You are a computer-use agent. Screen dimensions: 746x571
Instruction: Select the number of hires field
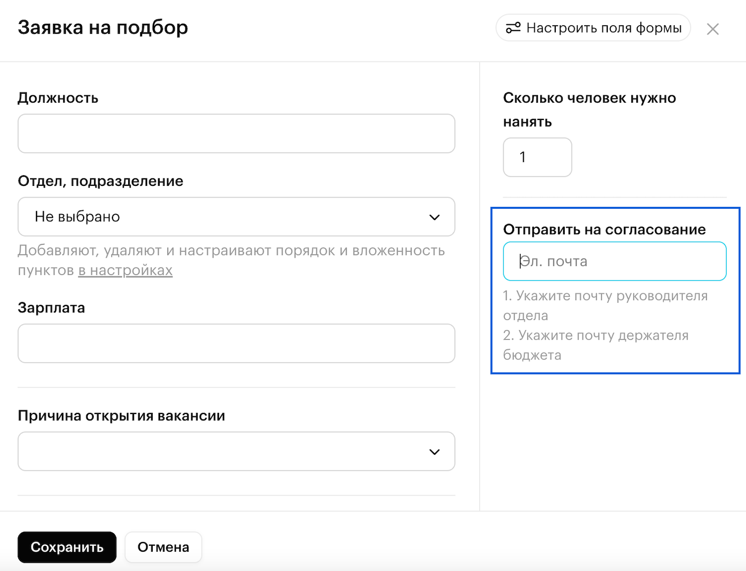tap(537, 157)
